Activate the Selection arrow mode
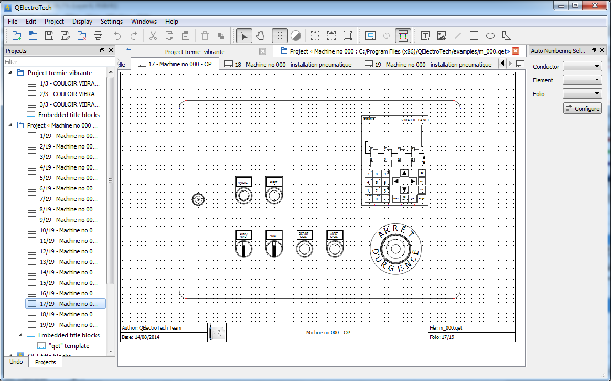 [x=244, y=36]
